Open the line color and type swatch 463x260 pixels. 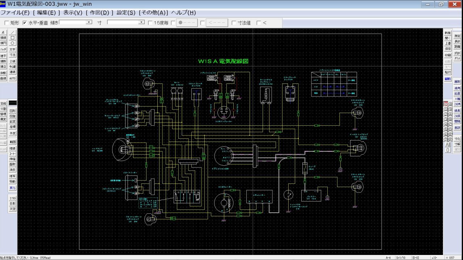(13, 103)
